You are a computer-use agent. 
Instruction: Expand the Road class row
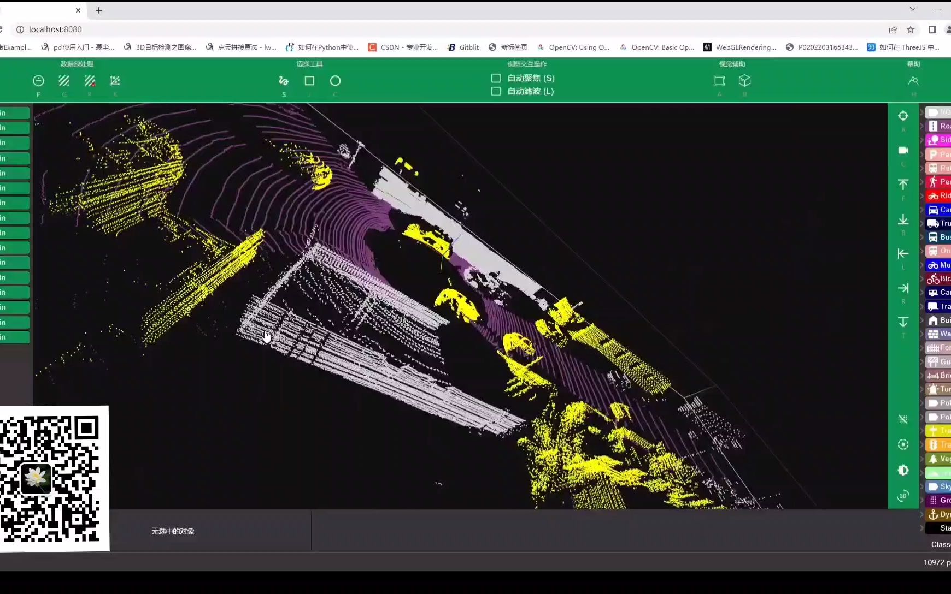coord(922,126)
